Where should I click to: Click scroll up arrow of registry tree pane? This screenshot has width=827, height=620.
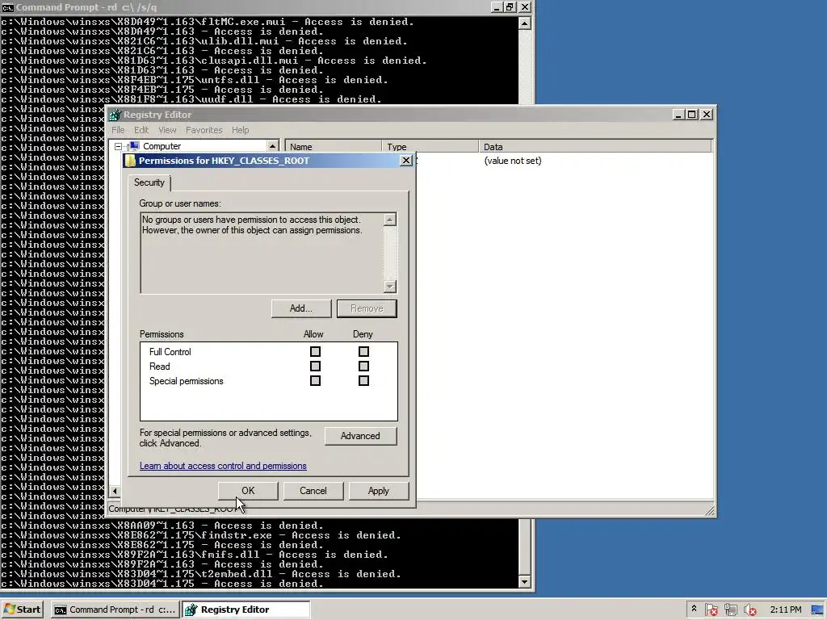(272, 146)
